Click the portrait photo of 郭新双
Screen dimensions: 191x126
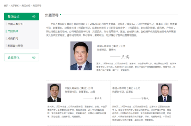point(165,93)
